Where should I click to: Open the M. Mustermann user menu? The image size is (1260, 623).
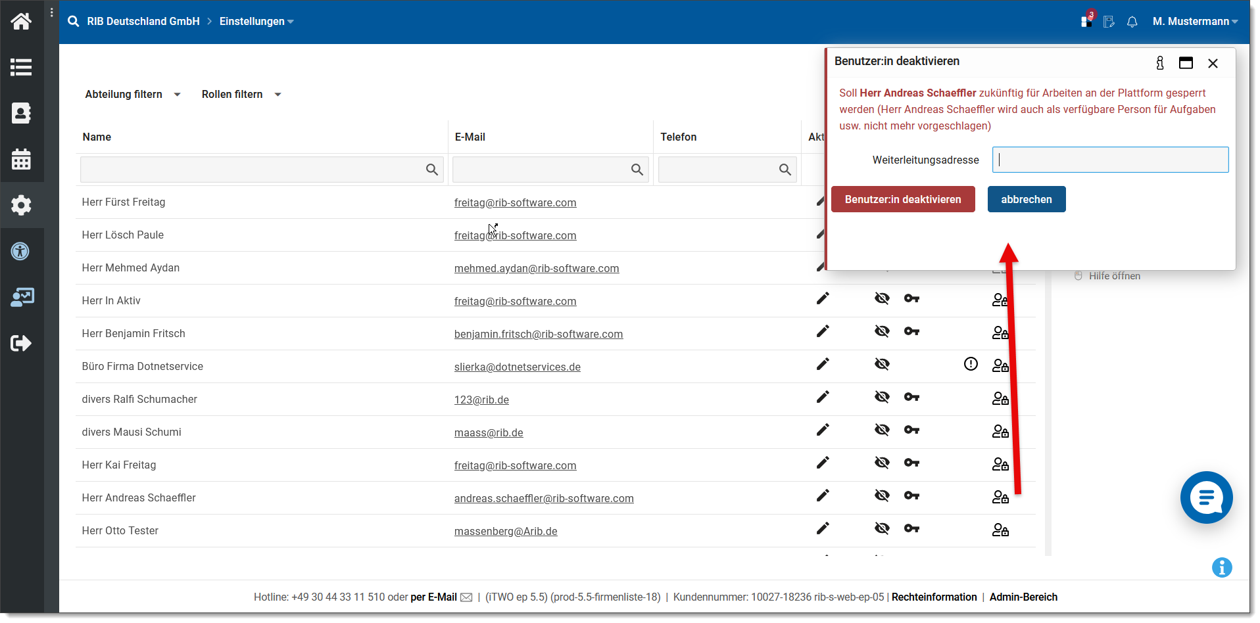coord(1194,22)
